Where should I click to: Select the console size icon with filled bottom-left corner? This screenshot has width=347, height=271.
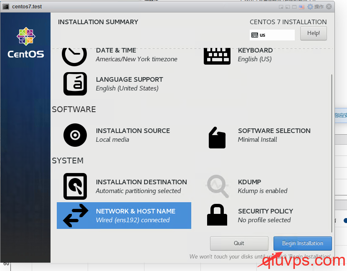click(x=288, y=7)
